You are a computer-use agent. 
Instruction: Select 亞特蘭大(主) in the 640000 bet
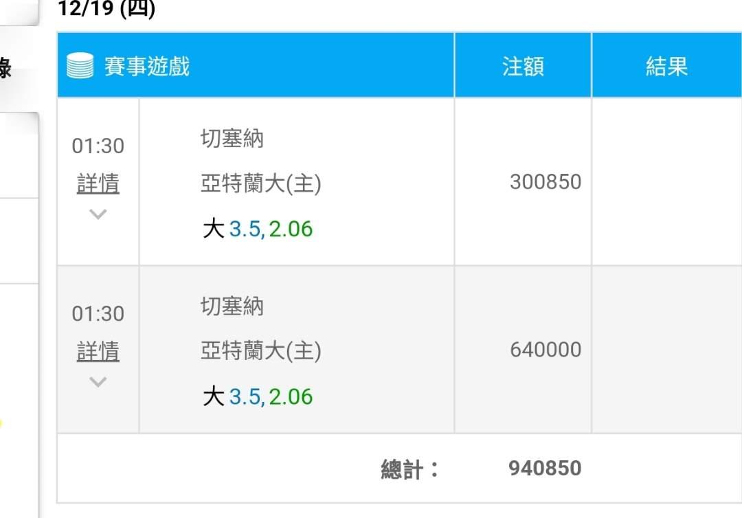click(260, 351)
